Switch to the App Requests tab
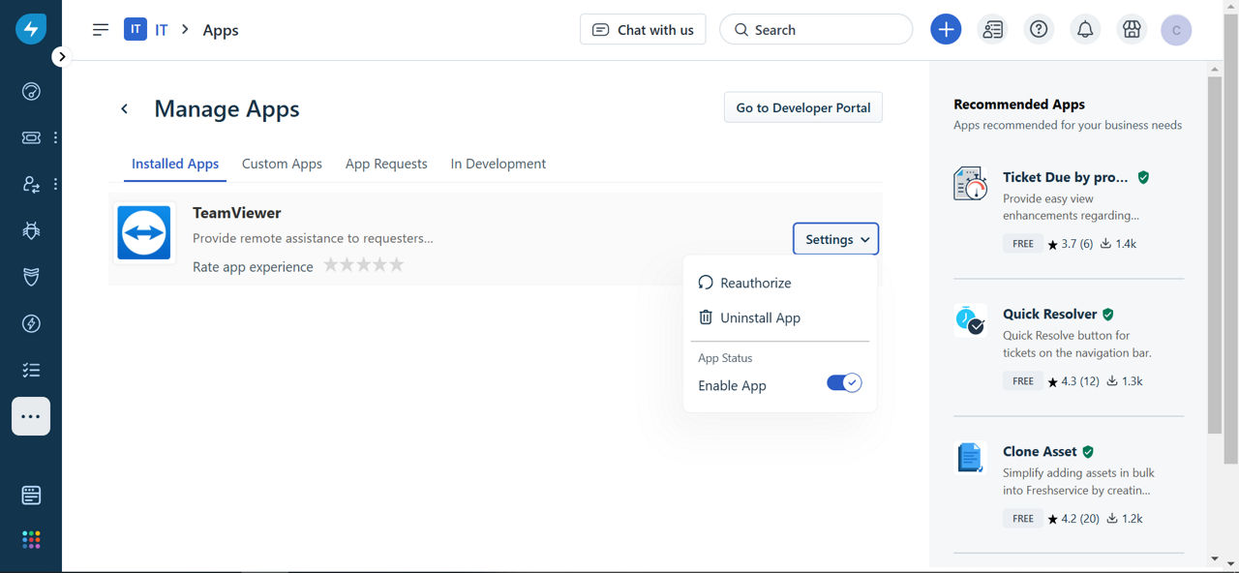The height and width of the screenshot is (573, 1239). click(x=386, y=164)
